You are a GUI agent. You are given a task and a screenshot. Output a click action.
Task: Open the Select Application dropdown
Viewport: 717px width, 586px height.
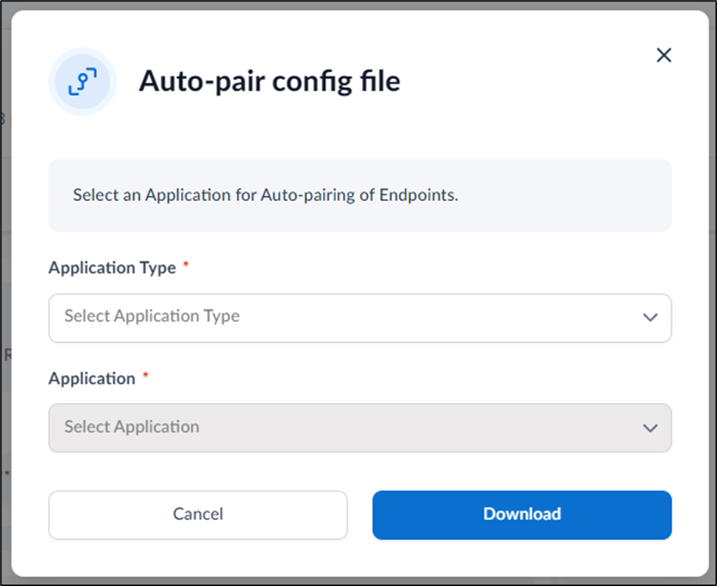[360, 428]
